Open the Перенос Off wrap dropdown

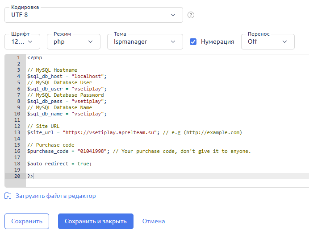tap(267, 41)
